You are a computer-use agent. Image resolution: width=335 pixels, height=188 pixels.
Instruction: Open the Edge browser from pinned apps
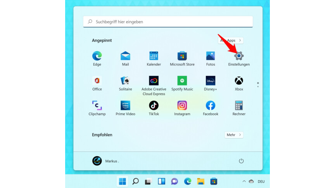[97, 58]
